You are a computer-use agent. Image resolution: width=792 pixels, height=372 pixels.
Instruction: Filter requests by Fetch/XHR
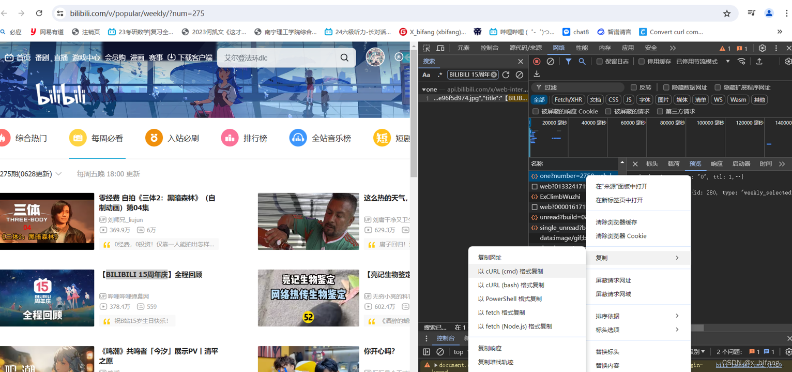tap(568, 100)
